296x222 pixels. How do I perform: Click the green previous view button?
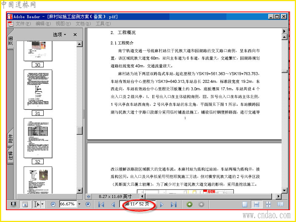[x=189, y=204]
